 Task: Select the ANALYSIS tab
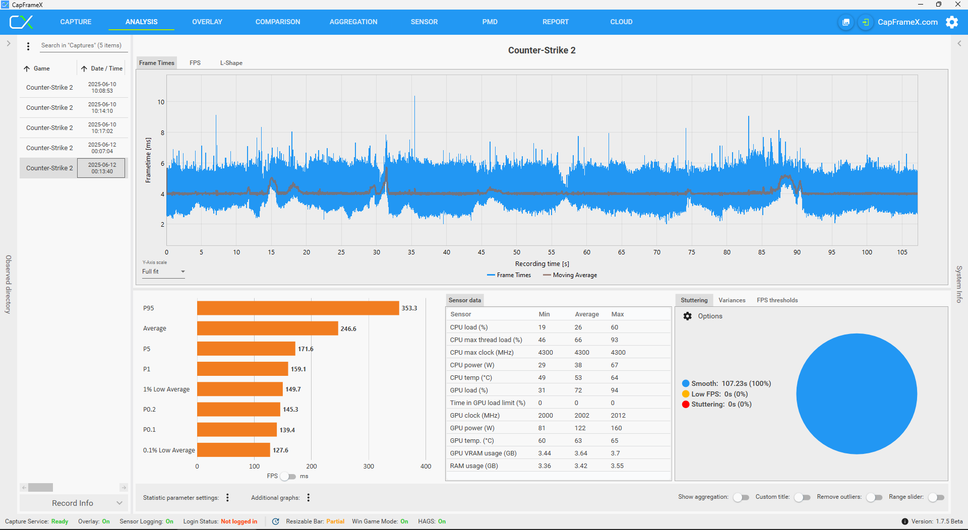coord(142,22)
